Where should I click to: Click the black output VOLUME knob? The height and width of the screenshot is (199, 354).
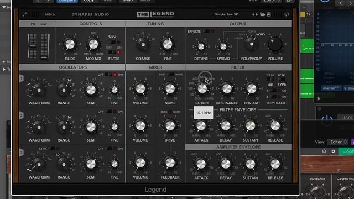coord(275,44)
